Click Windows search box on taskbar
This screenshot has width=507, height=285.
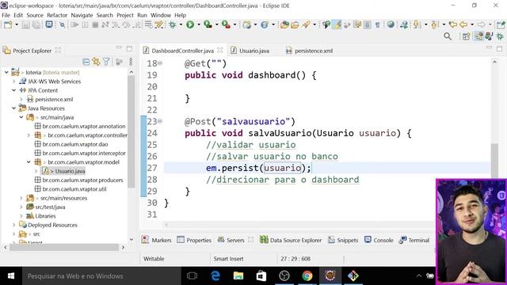pos(101,276)
